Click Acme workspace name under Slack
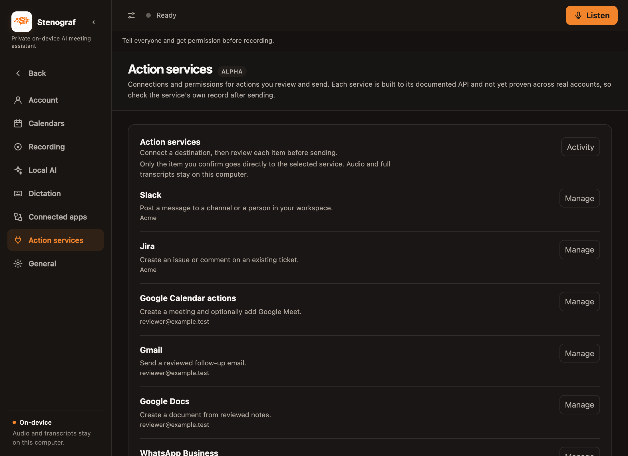 [148, 218]
